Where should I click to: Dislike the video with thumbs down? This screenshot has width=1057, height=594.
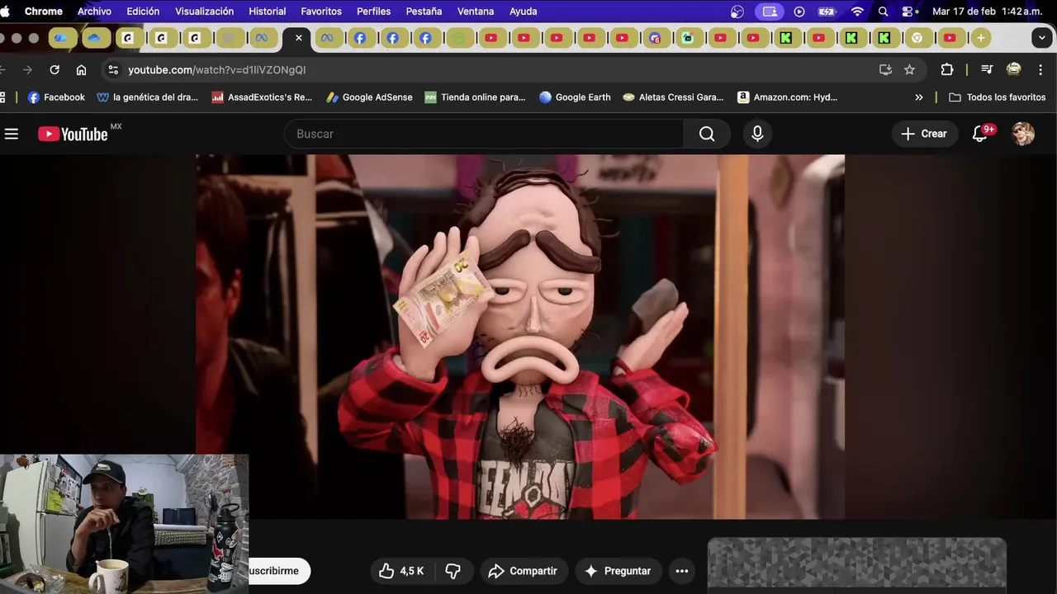point(453,571)
